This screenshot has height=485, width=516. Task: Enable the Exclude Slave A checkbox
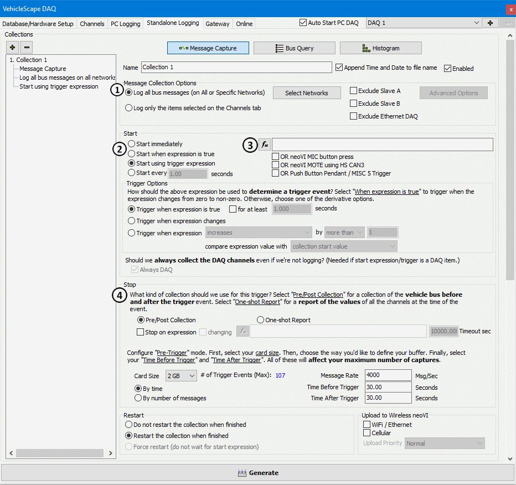[x=354, y=91]
